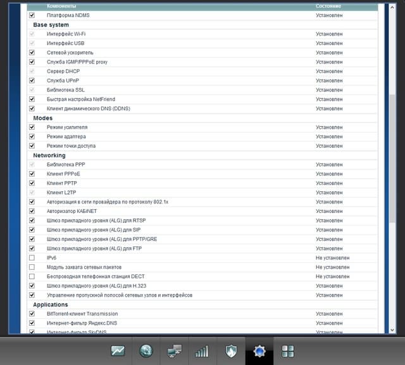This screenshot has width=405, height=365.
Task: Uncheck Платформа NDMS checkbox
Action: [32, 15]
